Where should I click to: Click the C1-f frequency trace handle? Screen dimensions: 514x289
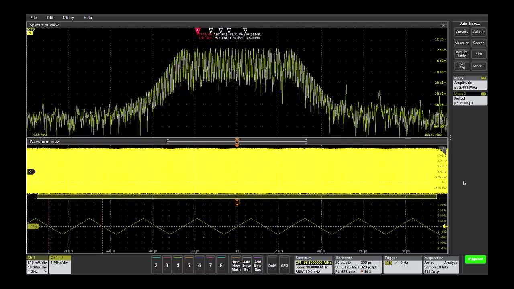[33, 226]
